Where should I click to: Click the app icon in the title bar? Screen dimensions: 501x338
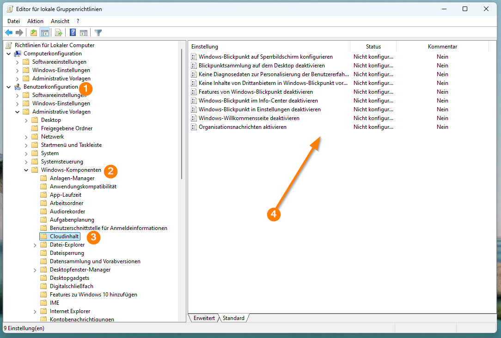point(10,9)
